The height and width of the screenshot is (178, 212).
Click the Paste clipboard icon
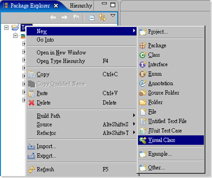tap(32, 93)
